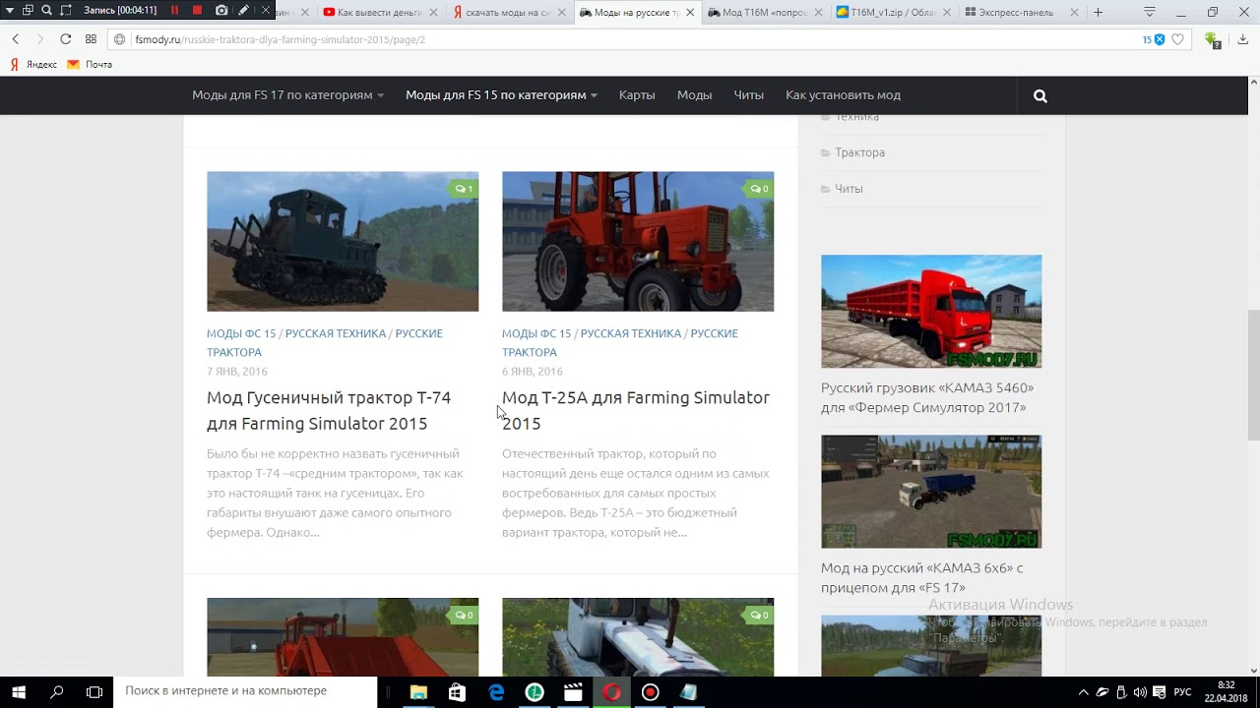The width and height of the screenshot is (1260, 708).
Task: Click the Windows taskbar search box
Action: (247, 692)
